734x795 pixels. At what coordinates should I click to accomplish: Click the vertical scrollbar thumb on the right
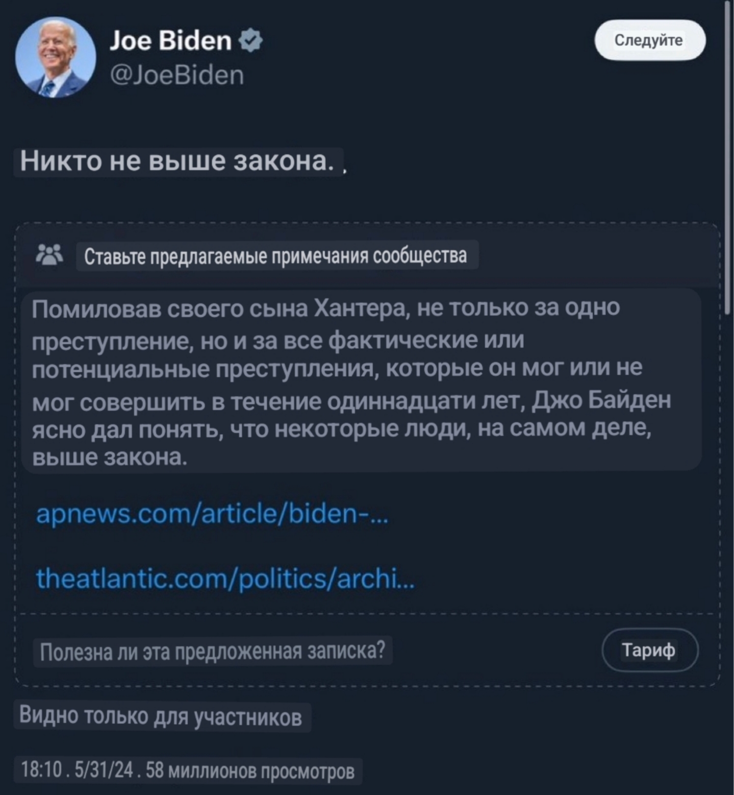[x=727, y=153]
